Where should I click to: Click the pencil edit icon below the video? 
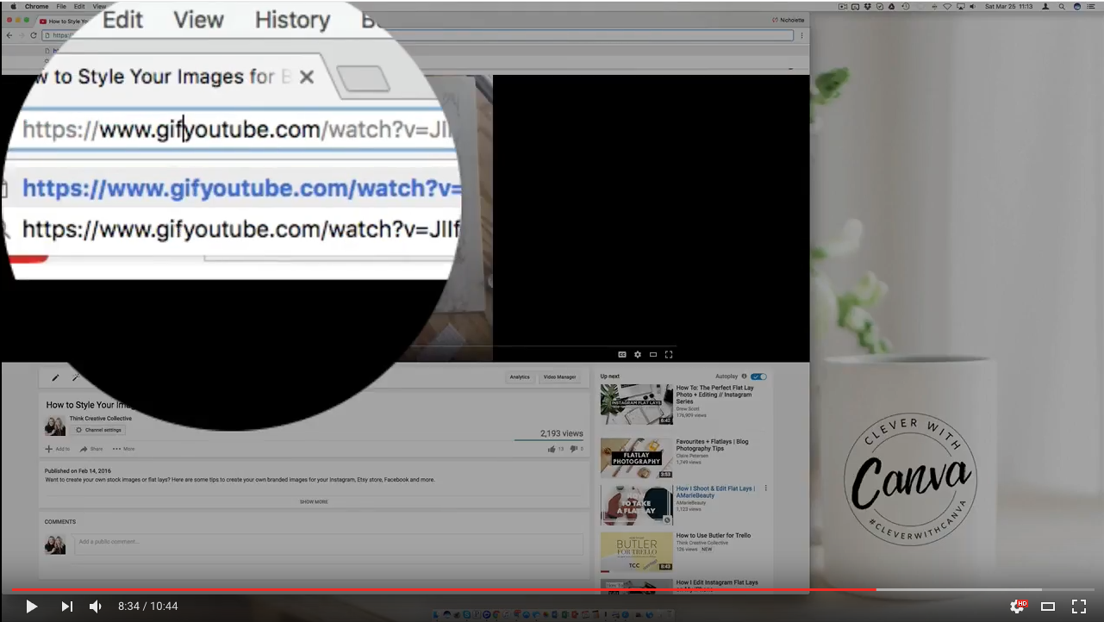point(55,377)
